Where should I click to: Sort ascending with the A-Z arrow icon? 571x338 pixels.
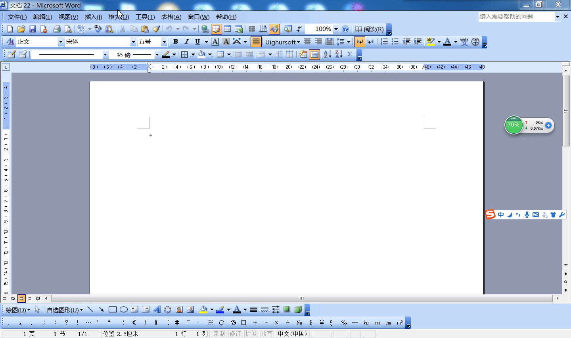328,54
